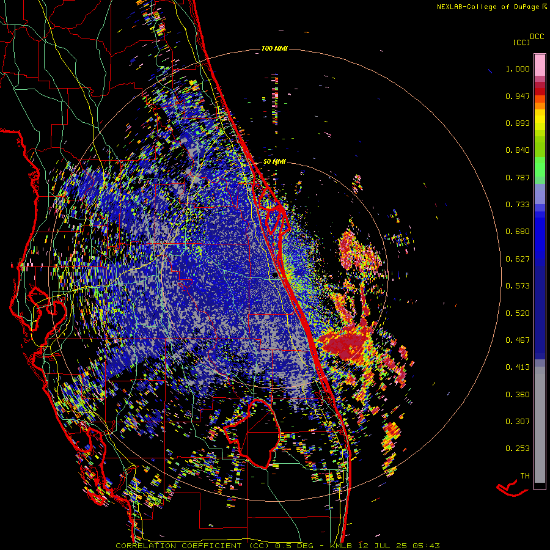Click the gray low-value section of color bar
Viewport: 550px width, 550px height.
(x=540, y=425)
